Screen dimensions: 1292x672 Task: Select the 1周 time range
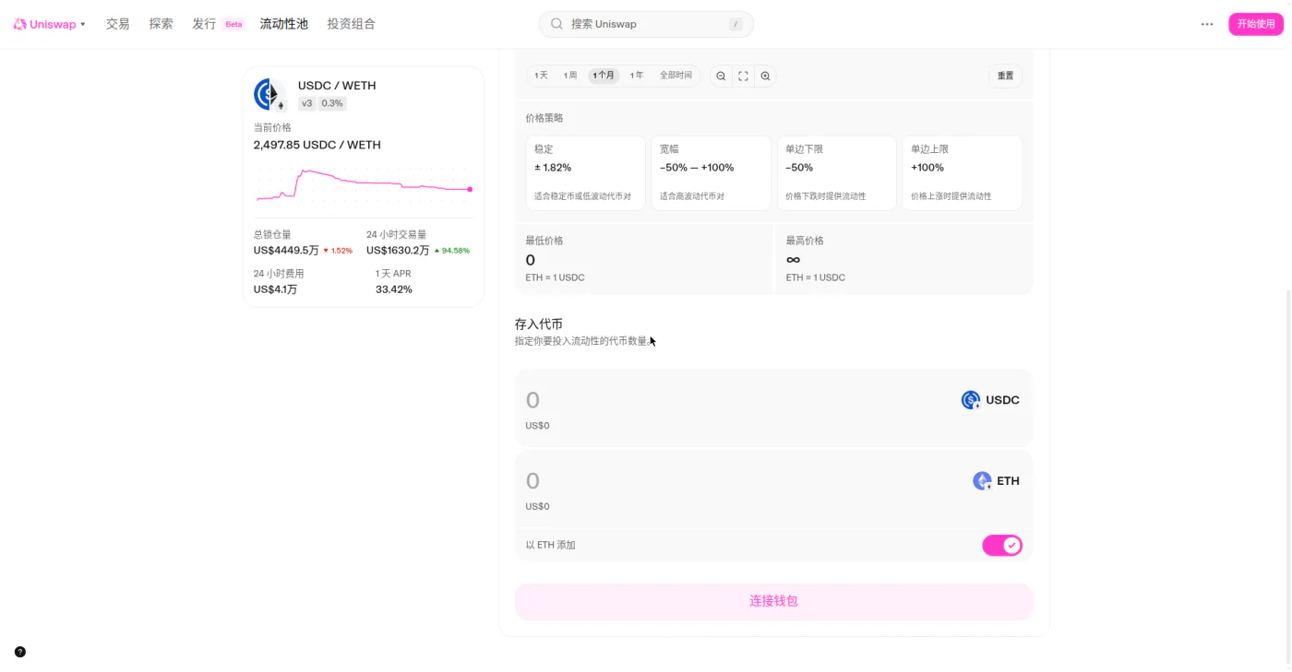click(570, 76)
